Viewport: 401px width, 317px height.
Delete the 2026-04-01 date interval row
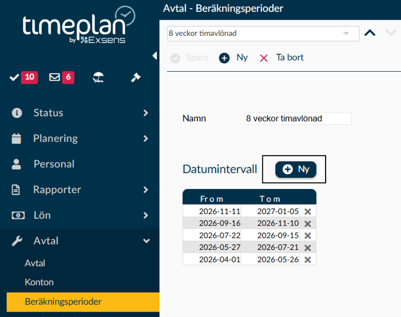(308, 260)
